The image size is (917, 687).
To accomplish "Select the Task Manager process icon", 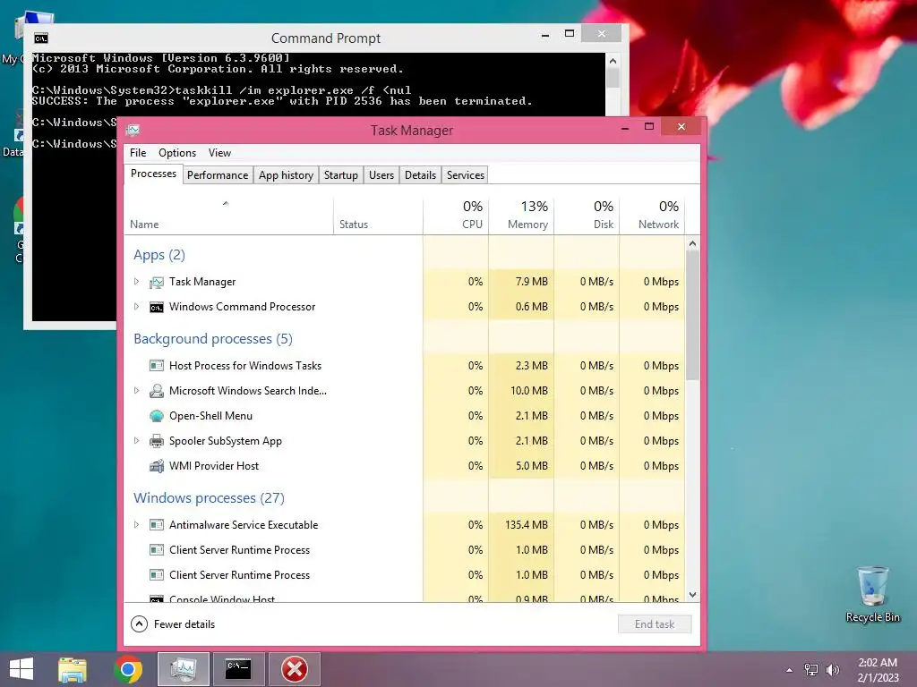I will pos(156,282).
